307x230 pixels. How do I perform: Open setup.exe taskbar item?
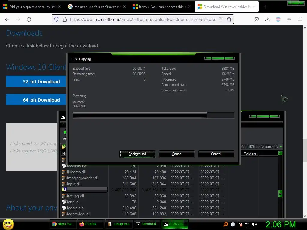coord(119,224)
